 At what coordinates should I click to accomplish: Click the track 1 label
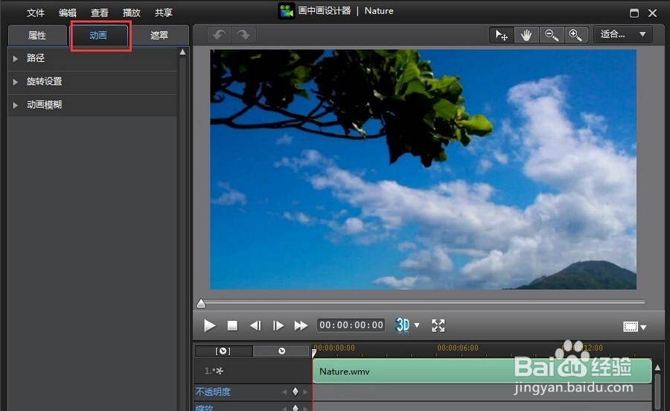(x=214, y=371)
